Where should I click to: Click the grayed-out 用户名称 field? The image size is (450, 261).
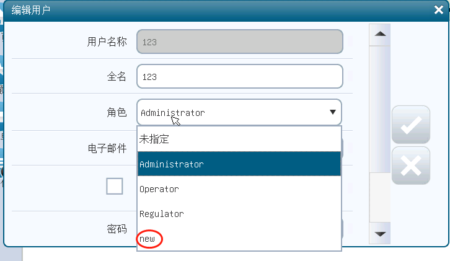(x=239, y=42)
